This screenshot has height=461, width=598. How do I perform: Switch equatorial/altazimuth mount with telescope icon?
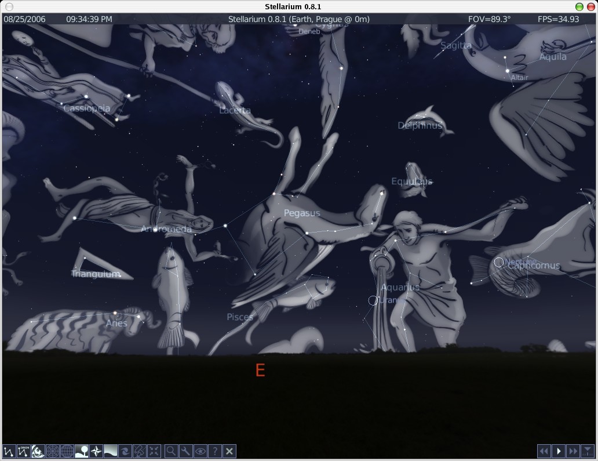tap(140, 451)
